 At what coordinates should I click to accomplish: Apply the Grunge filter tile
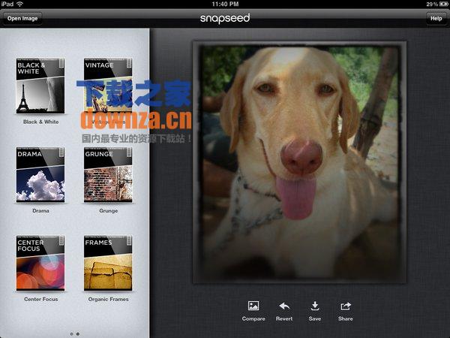(x=108, y=174)
